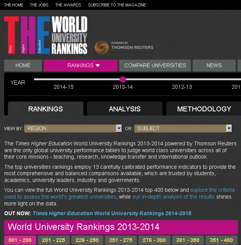Open THE JOBS in top bar
241x245 pixels.
pos(39,5)
